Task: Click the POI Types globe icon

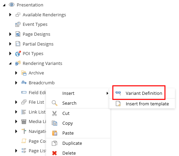Action: click(x=18, y=53)
